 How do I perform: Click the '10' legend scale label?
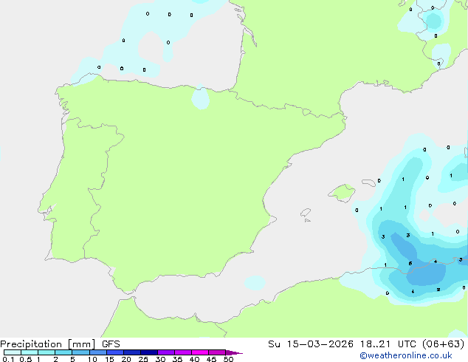tap(92, 359)
